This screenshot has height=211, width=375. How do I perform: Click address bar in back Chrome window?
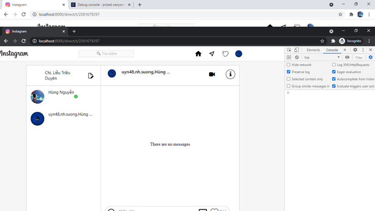(x=186, y=15)
